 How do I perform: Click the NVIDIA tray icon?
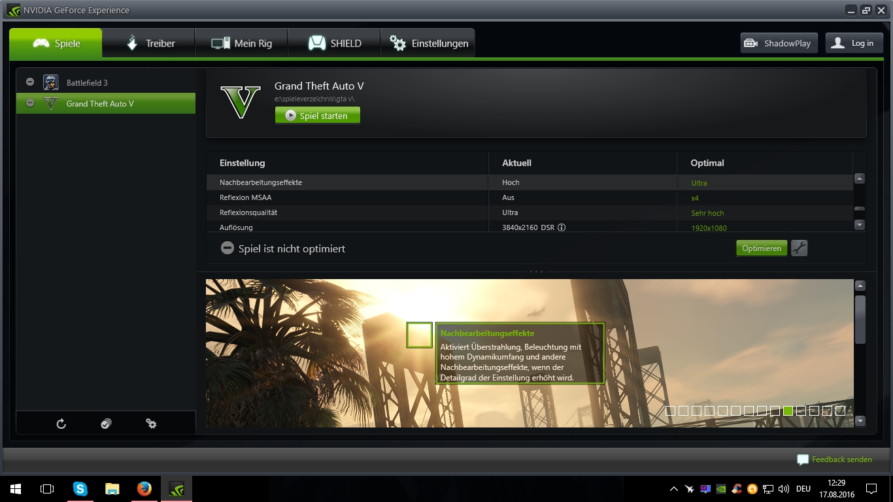tap(721, 489)
